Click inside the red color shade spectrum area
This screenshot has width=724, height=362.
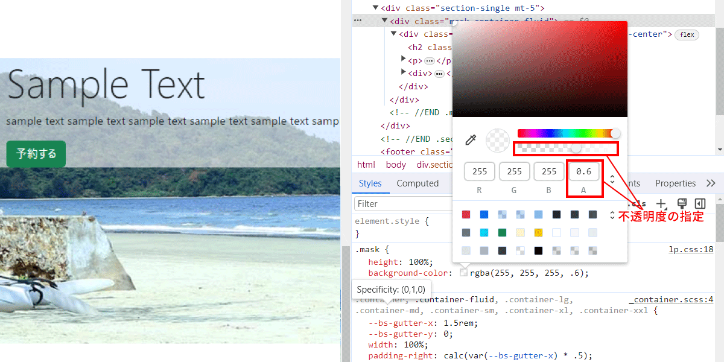tap(540, 69)
